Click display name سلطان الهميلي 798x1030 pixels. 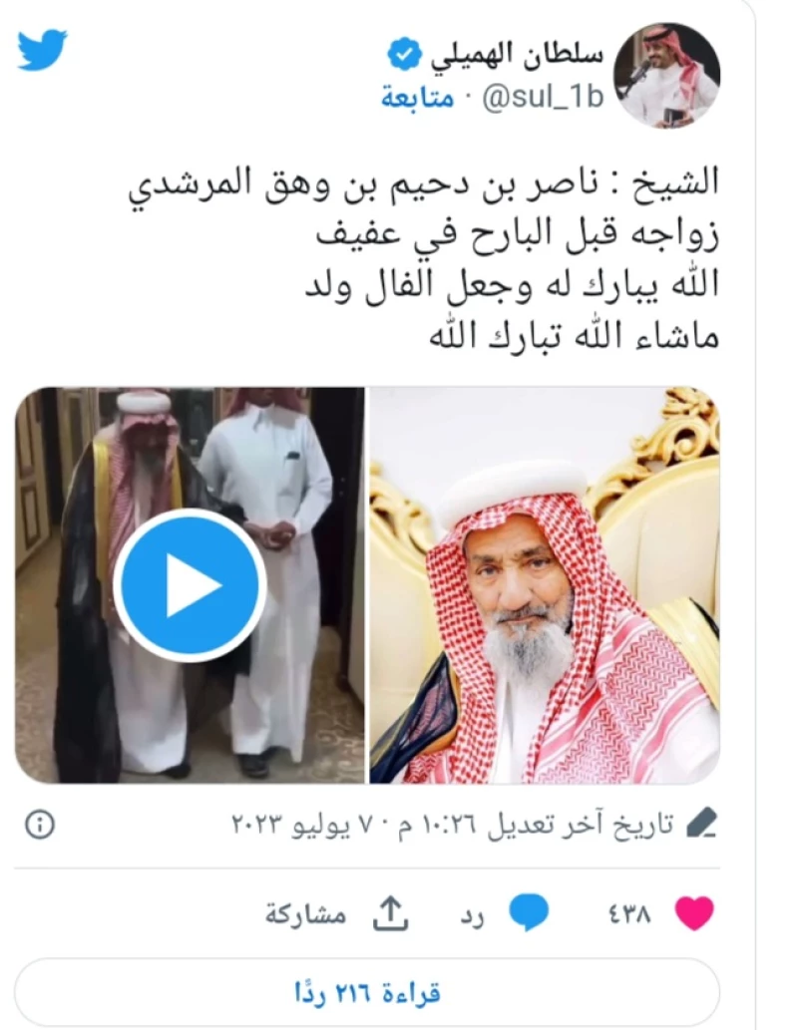coord(518,55)
